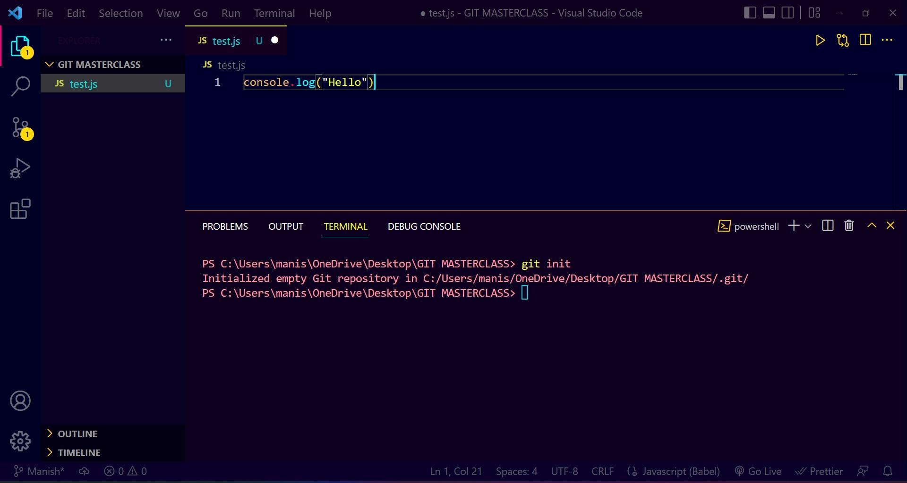This screenshot has height=483, width=907.
Task: Click the editor minimap
Action: click(853, 75)
